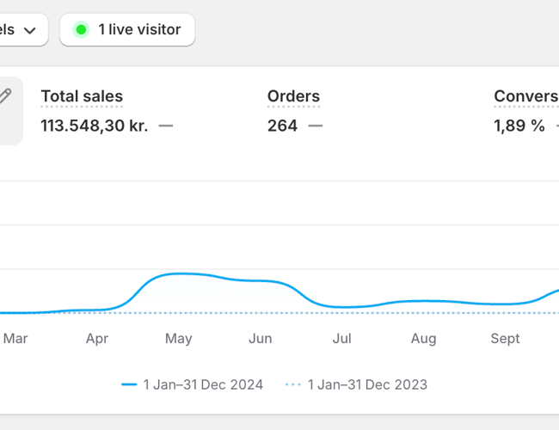
Task: Click the 264 orders value
Action: click(282, 126)
